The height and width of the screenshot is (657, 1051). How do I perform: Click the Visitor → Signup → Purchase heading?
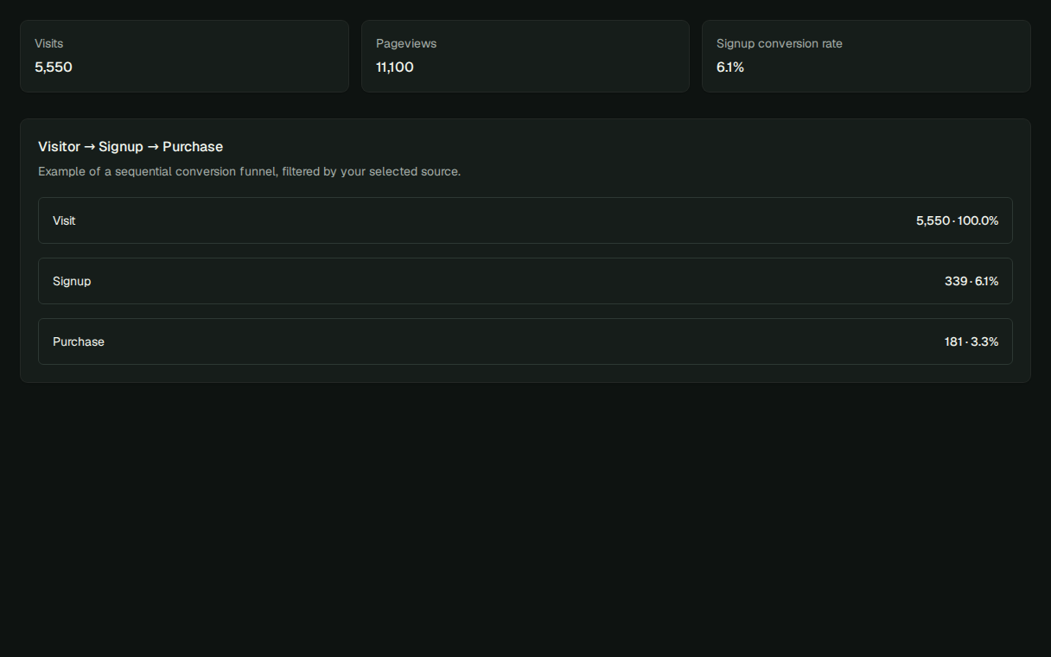pyautogui.click(x=131, y=147)
